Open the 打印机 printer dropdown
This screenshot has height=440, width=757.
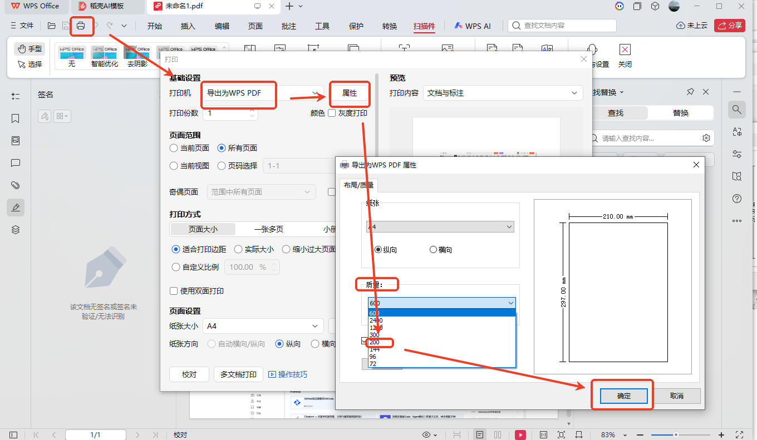pos(262,93)
